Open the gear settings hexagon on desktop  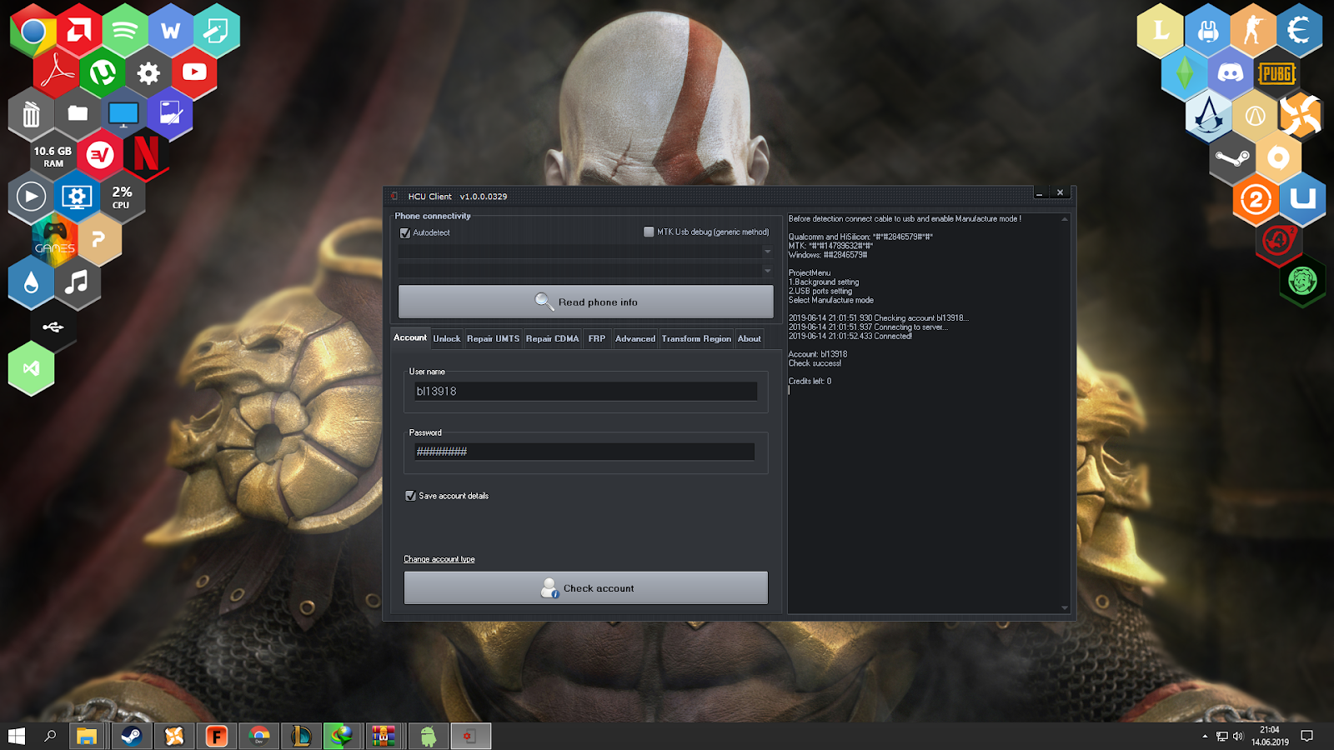point(148,72)
